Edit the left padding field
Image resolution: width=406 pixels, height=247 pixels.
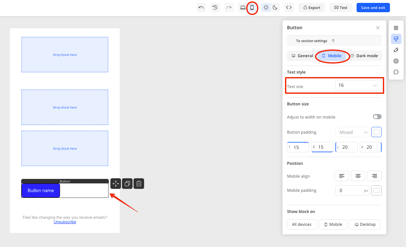[346, 147]
